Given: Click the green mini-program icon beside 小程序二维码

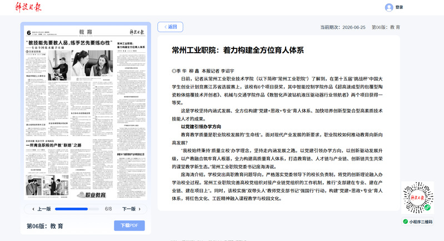Looking at the screenshot, I should pyautogui.click(x=406, y=222).
